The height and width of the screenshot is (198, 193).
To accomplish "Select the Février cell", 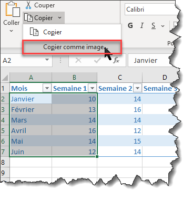I will 31,110.
